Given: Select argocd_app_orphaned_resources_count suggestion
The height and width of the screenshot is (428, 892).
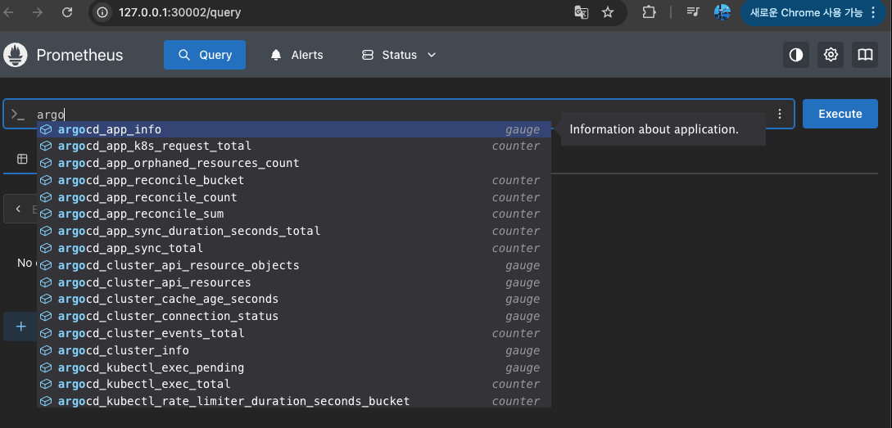Looking at the screenshot, I should tap(294, 163).
